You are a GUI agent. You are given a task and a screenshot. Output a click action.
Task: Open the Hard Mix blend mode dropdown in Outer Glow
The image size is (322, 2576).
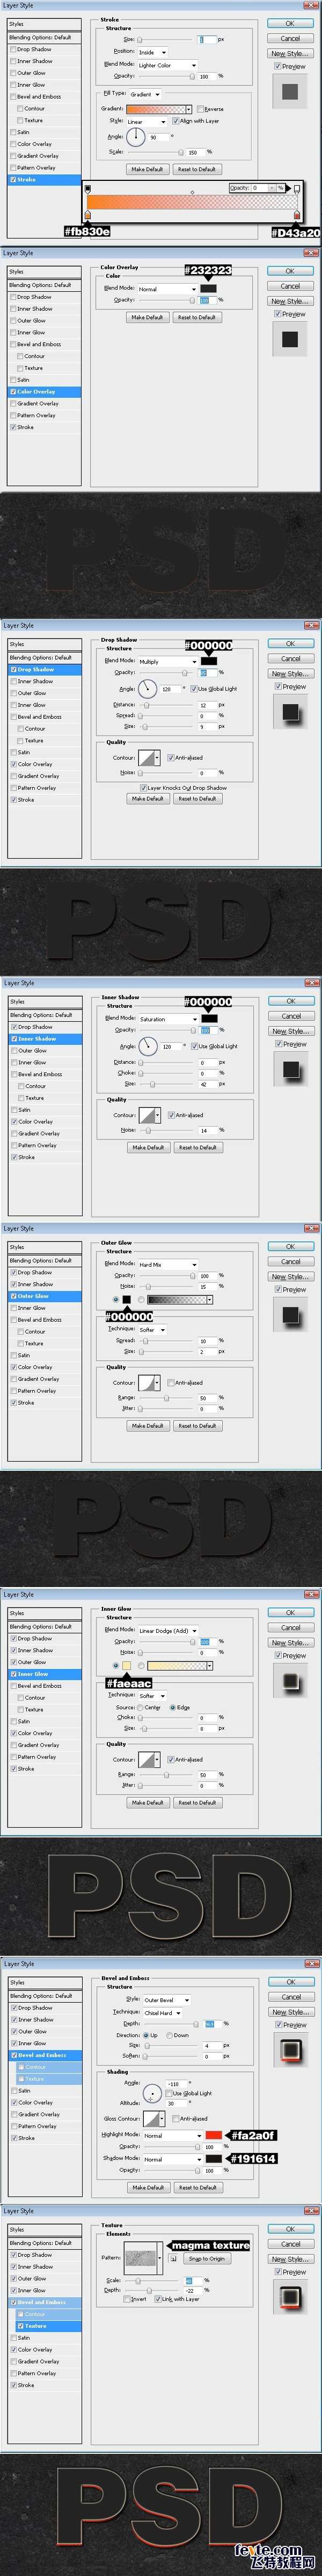coord(167,1264)
